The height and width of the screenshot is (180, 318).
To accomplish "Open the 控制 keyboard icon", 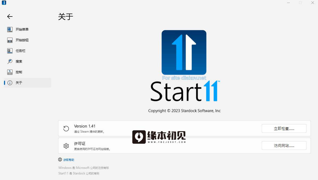I will pyautogui.click(x=10, y=72).
